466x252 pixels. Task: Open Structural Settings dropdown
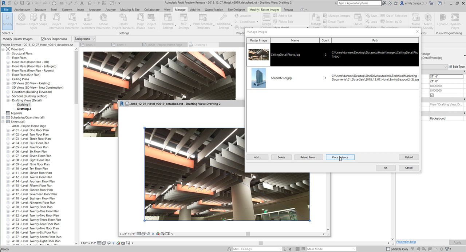click(x=168, y=21)
